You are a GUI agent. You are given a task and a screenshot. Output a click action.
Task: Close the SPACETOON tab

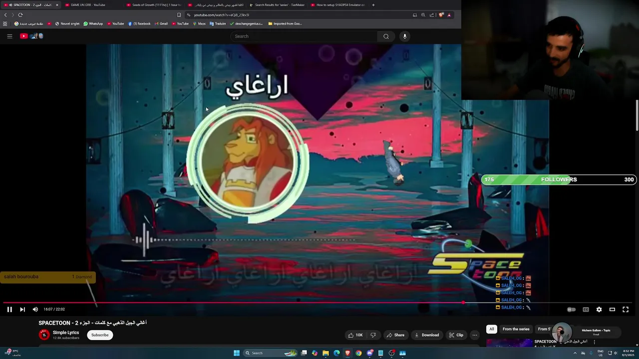(x=57, y=5)
